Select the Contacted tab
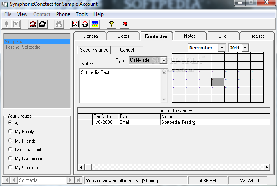 157,36
